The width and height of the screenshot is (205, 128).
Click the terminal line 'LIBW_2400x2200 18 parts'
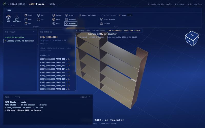[x=24, y=108]
